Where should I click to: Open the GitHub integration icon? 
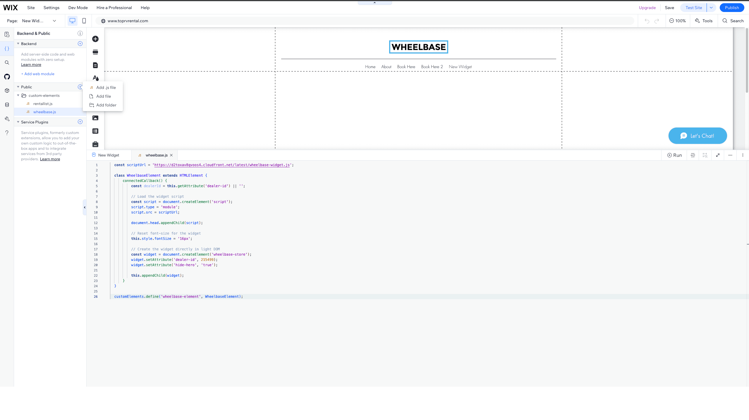click(x=7, y=76)
